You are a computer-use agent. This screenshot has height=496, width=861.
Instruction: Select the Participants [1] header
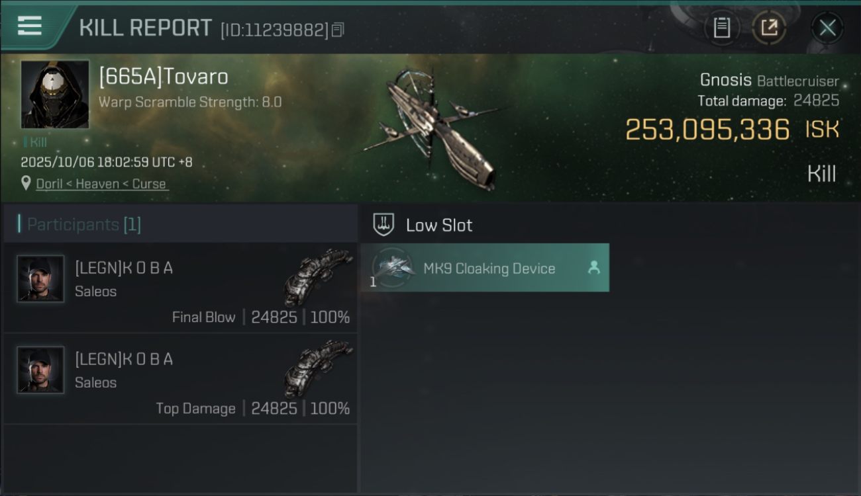tap(180, 224)
